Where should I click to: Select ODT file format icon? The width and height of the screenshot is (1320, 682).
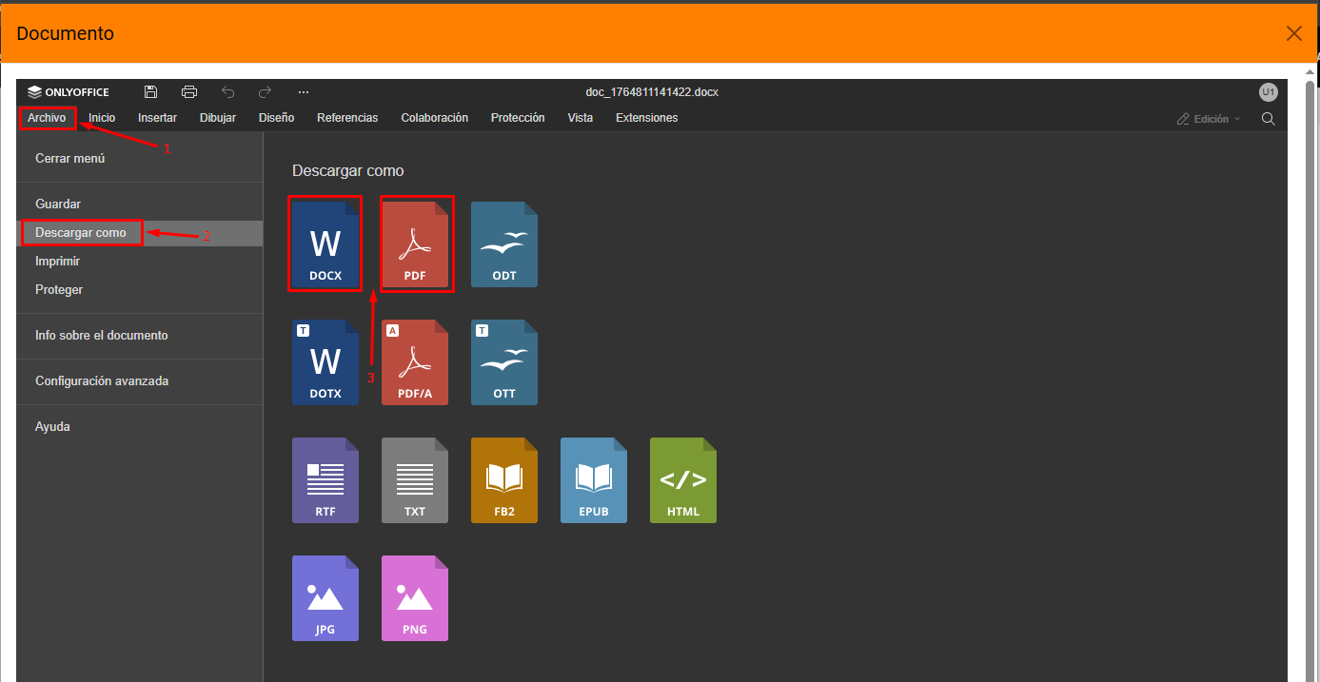(x=504, y=244)
